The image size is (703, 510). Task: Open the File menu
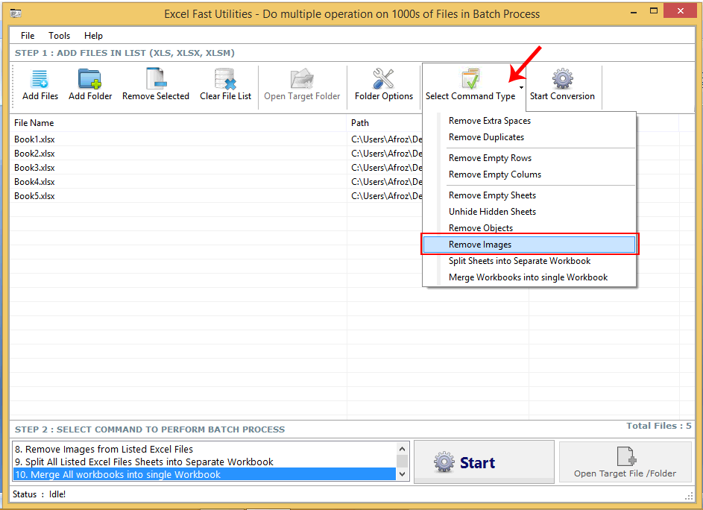pyautogui.click(x=27, y=35)
